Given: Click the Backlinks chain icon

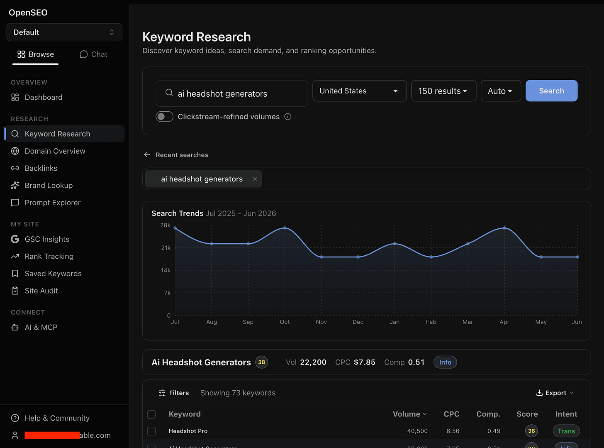Looking at the screenshot, I should coord(15,168).
